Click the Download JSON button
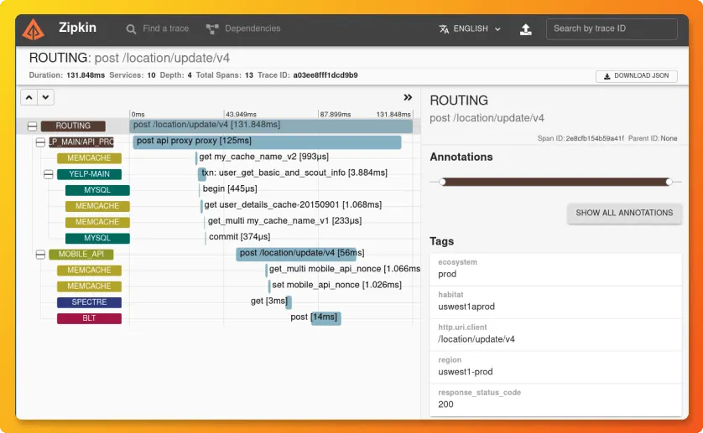The height and width of the screenshot is (433, 703). pyautogui.click(x=637, y=76)
